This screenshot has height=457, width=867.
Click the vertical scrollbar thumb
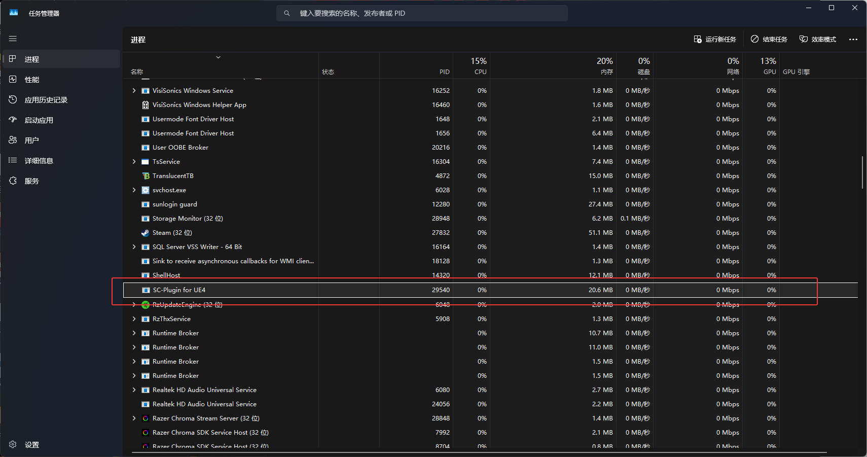[862, 172]
